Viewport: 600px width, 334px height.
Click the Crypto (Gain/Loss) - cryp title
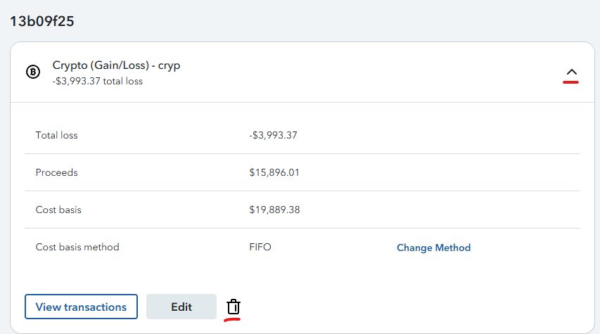pyautogui.click(x=116, y=65)
